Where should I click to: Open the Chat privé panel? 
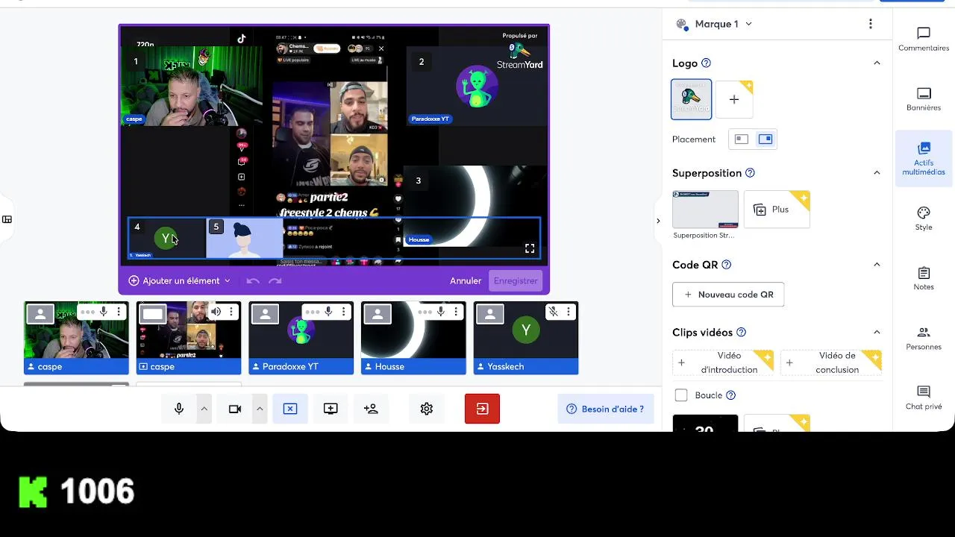tap(924, 398)
